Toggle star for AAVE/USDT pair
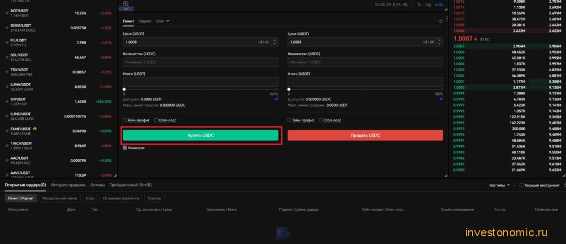The width and height of the screenshot is (566, 244). point(7,175)
